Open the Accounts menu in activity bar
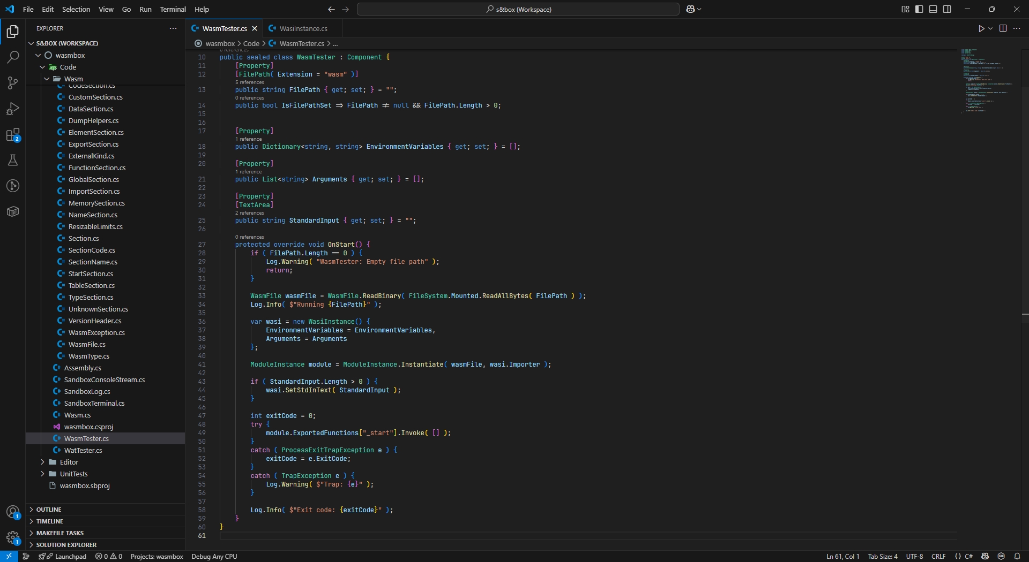This screenshot has width=1029, height=562. (13, 512)
